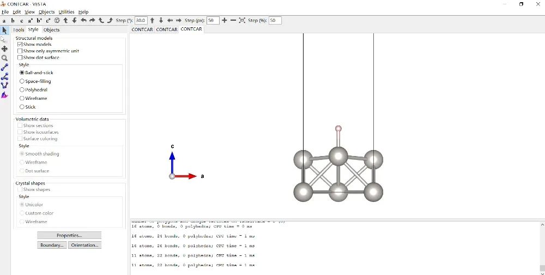View along the a* reciprocal axis

[x=30, y=21]
